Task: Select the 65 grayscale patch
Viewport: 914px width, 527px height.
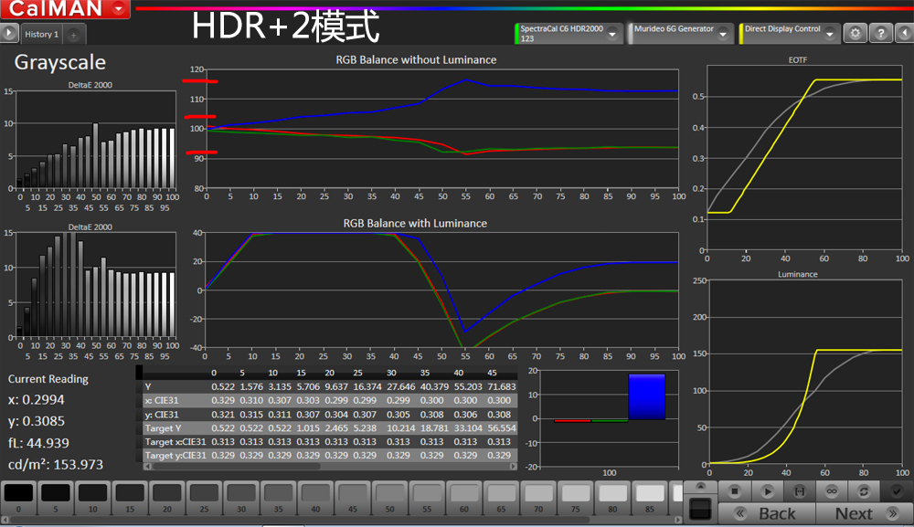Action: pos(501,498)
